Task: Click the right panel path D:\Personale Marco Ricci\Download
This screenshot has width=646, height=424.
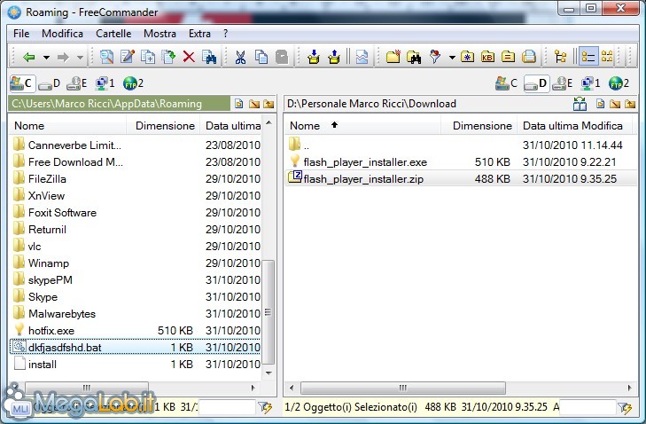Action: (x=371, y=104)
